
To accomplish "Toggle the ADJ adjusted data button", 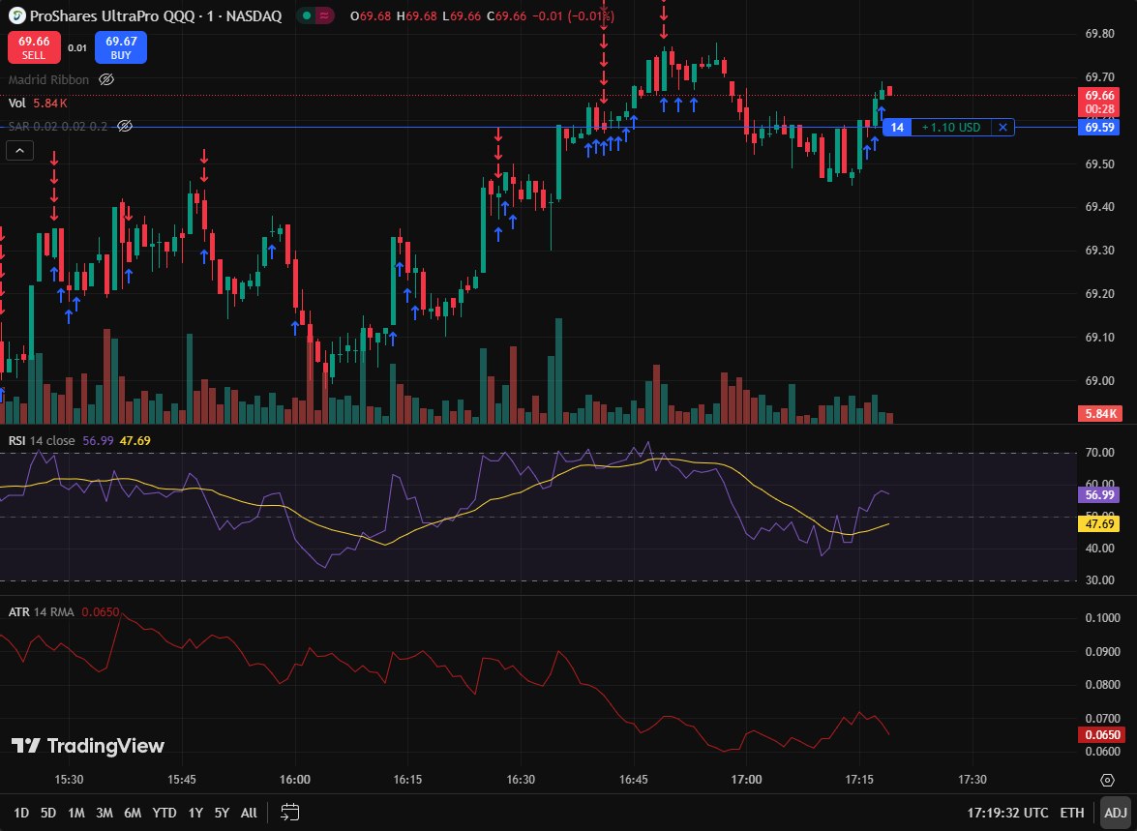I will pyautogui.click(x=1114, y=813).
